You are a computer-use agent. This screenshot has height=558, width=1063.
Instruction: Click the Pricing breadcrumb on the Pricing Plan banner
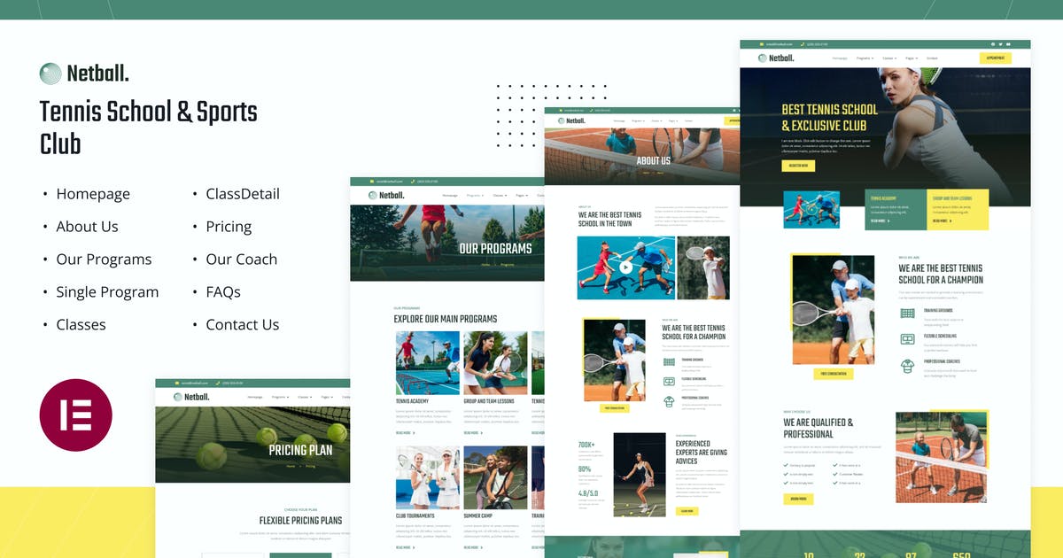[310, 466]
